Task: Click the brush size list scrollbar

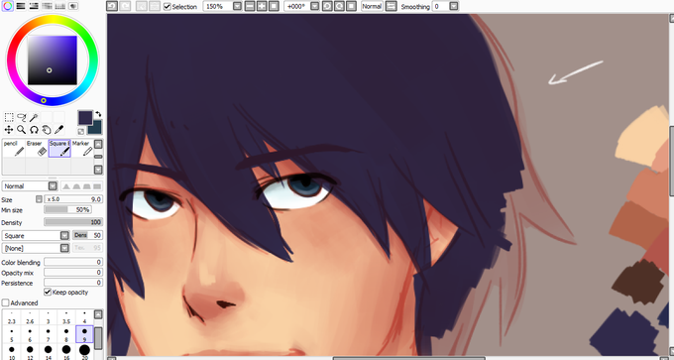Action: tap(98, 337)
